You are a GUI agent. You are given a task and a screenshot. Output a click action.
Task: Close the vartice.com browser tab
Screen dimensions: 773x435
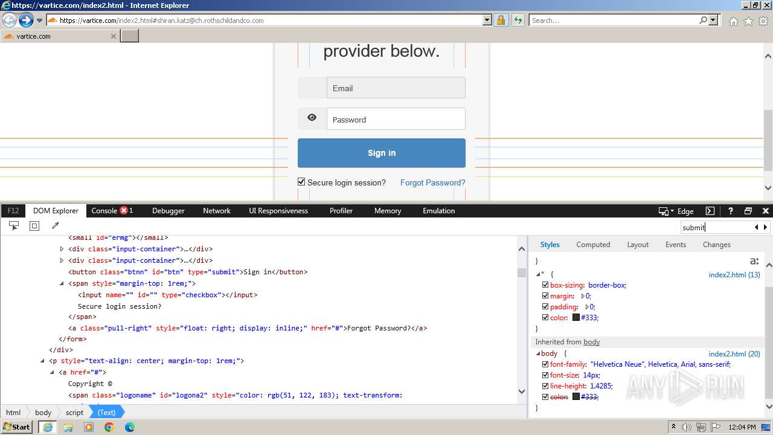pos(113,36)
